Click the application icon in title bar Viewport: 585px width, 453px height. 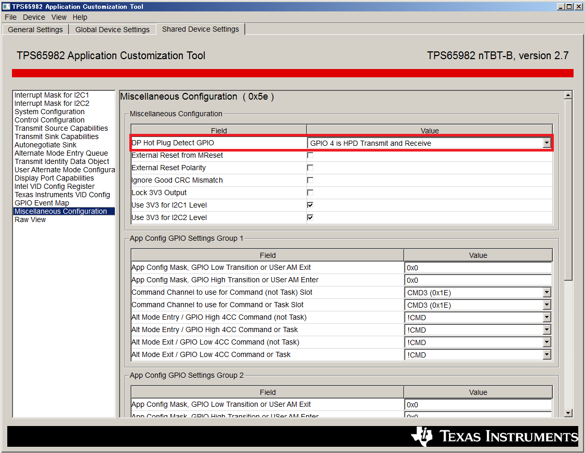point(6,6)
